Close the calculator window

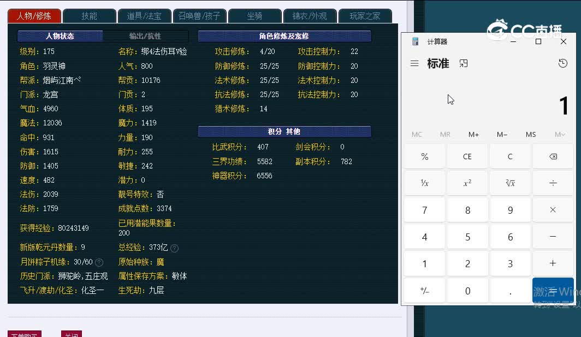(x=564, y=41)
